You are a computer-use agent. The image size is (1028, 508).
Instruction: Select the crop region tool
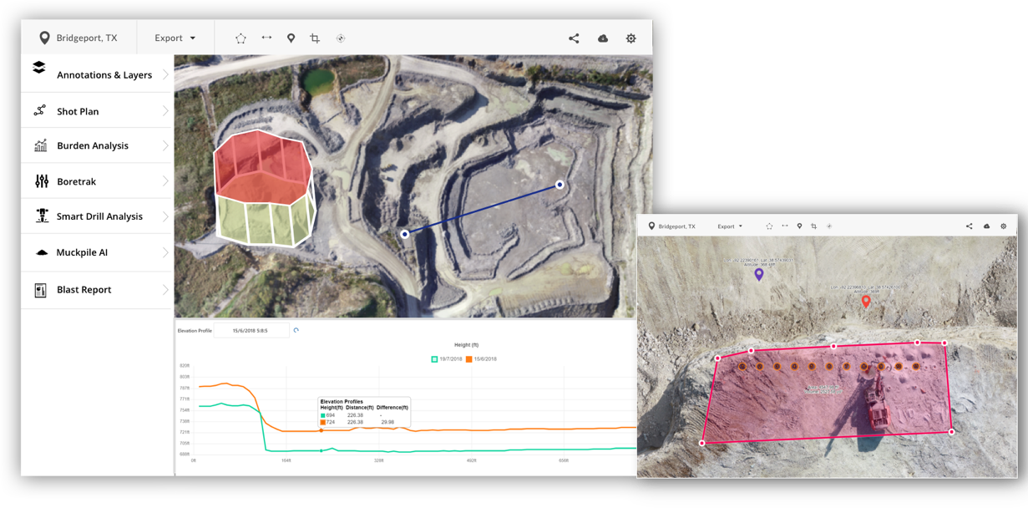click(315, 38)
